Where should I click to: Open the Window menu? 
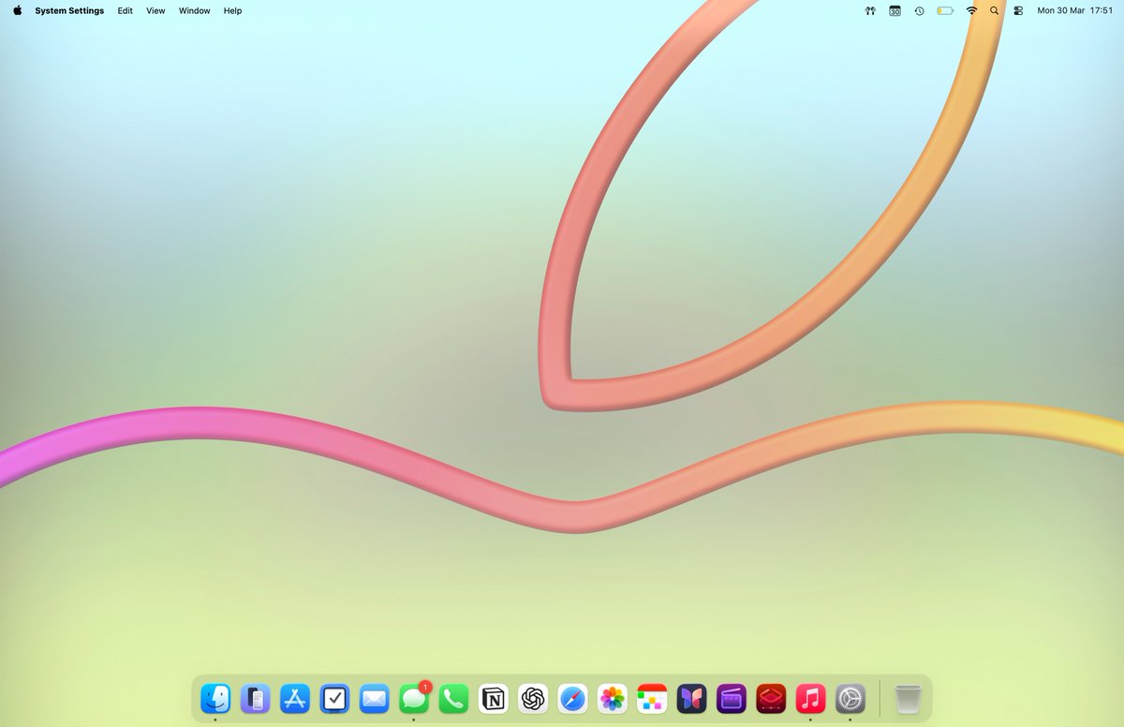coord(195,10)
